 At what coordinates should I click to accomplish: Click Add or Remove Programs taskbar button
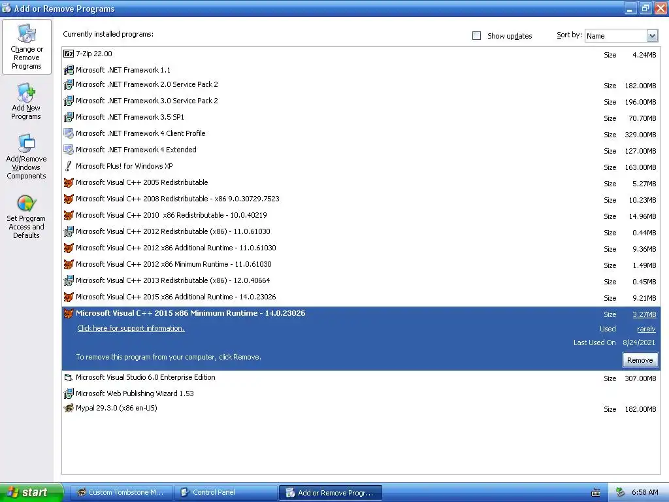coord(330,493)
